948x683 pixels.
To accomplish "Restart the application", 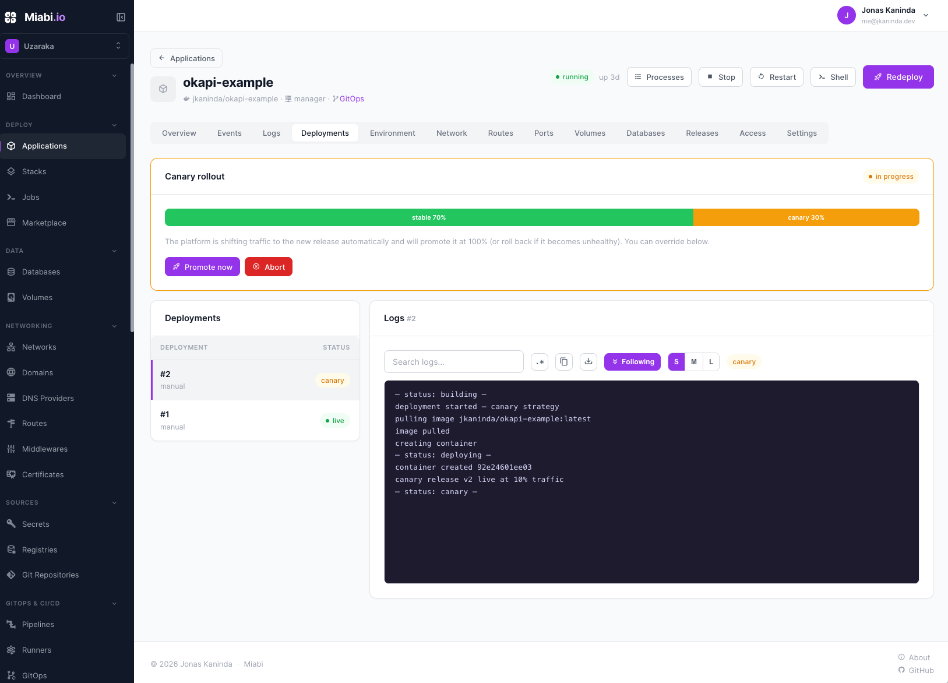I will (777, 77).
